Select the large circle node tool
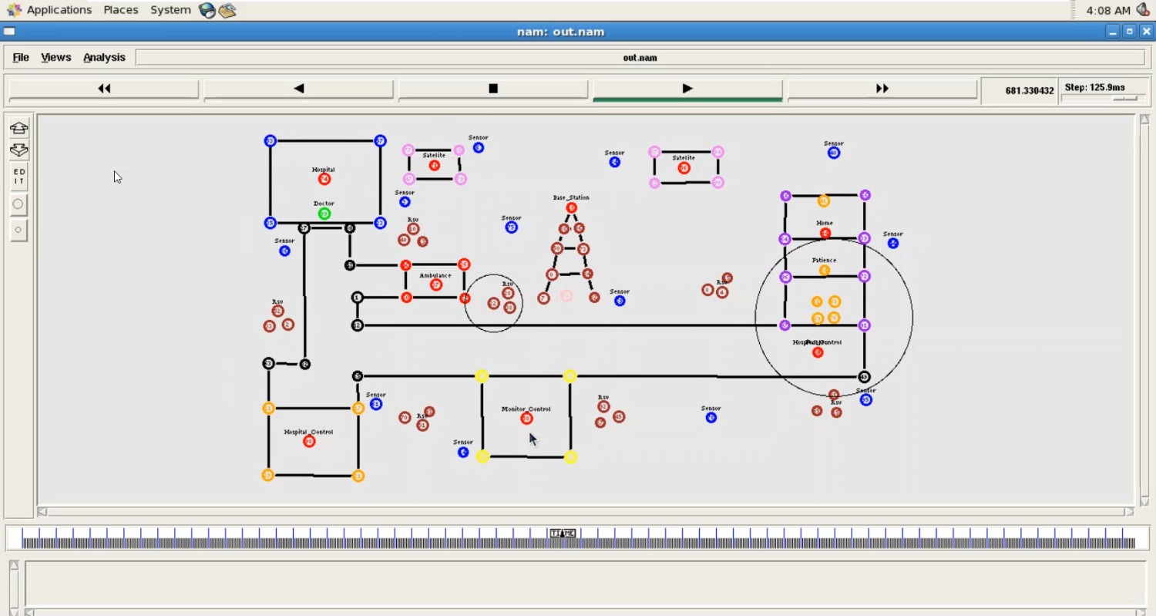Image resolution: width=1156 pixels, height=616 pixels. click(18, 204)
